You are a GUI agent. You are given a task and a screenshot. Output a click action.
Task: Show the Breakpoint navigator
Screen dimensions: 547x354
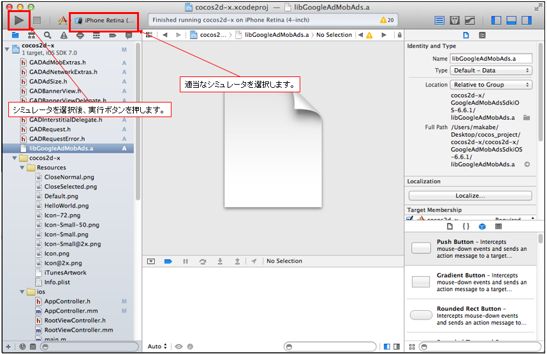pyautogui.click(x=112, y=35)
